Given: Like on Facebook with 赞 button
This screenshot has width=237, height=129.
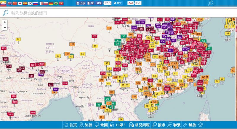Looking at the screenshot, I should 91,3.
